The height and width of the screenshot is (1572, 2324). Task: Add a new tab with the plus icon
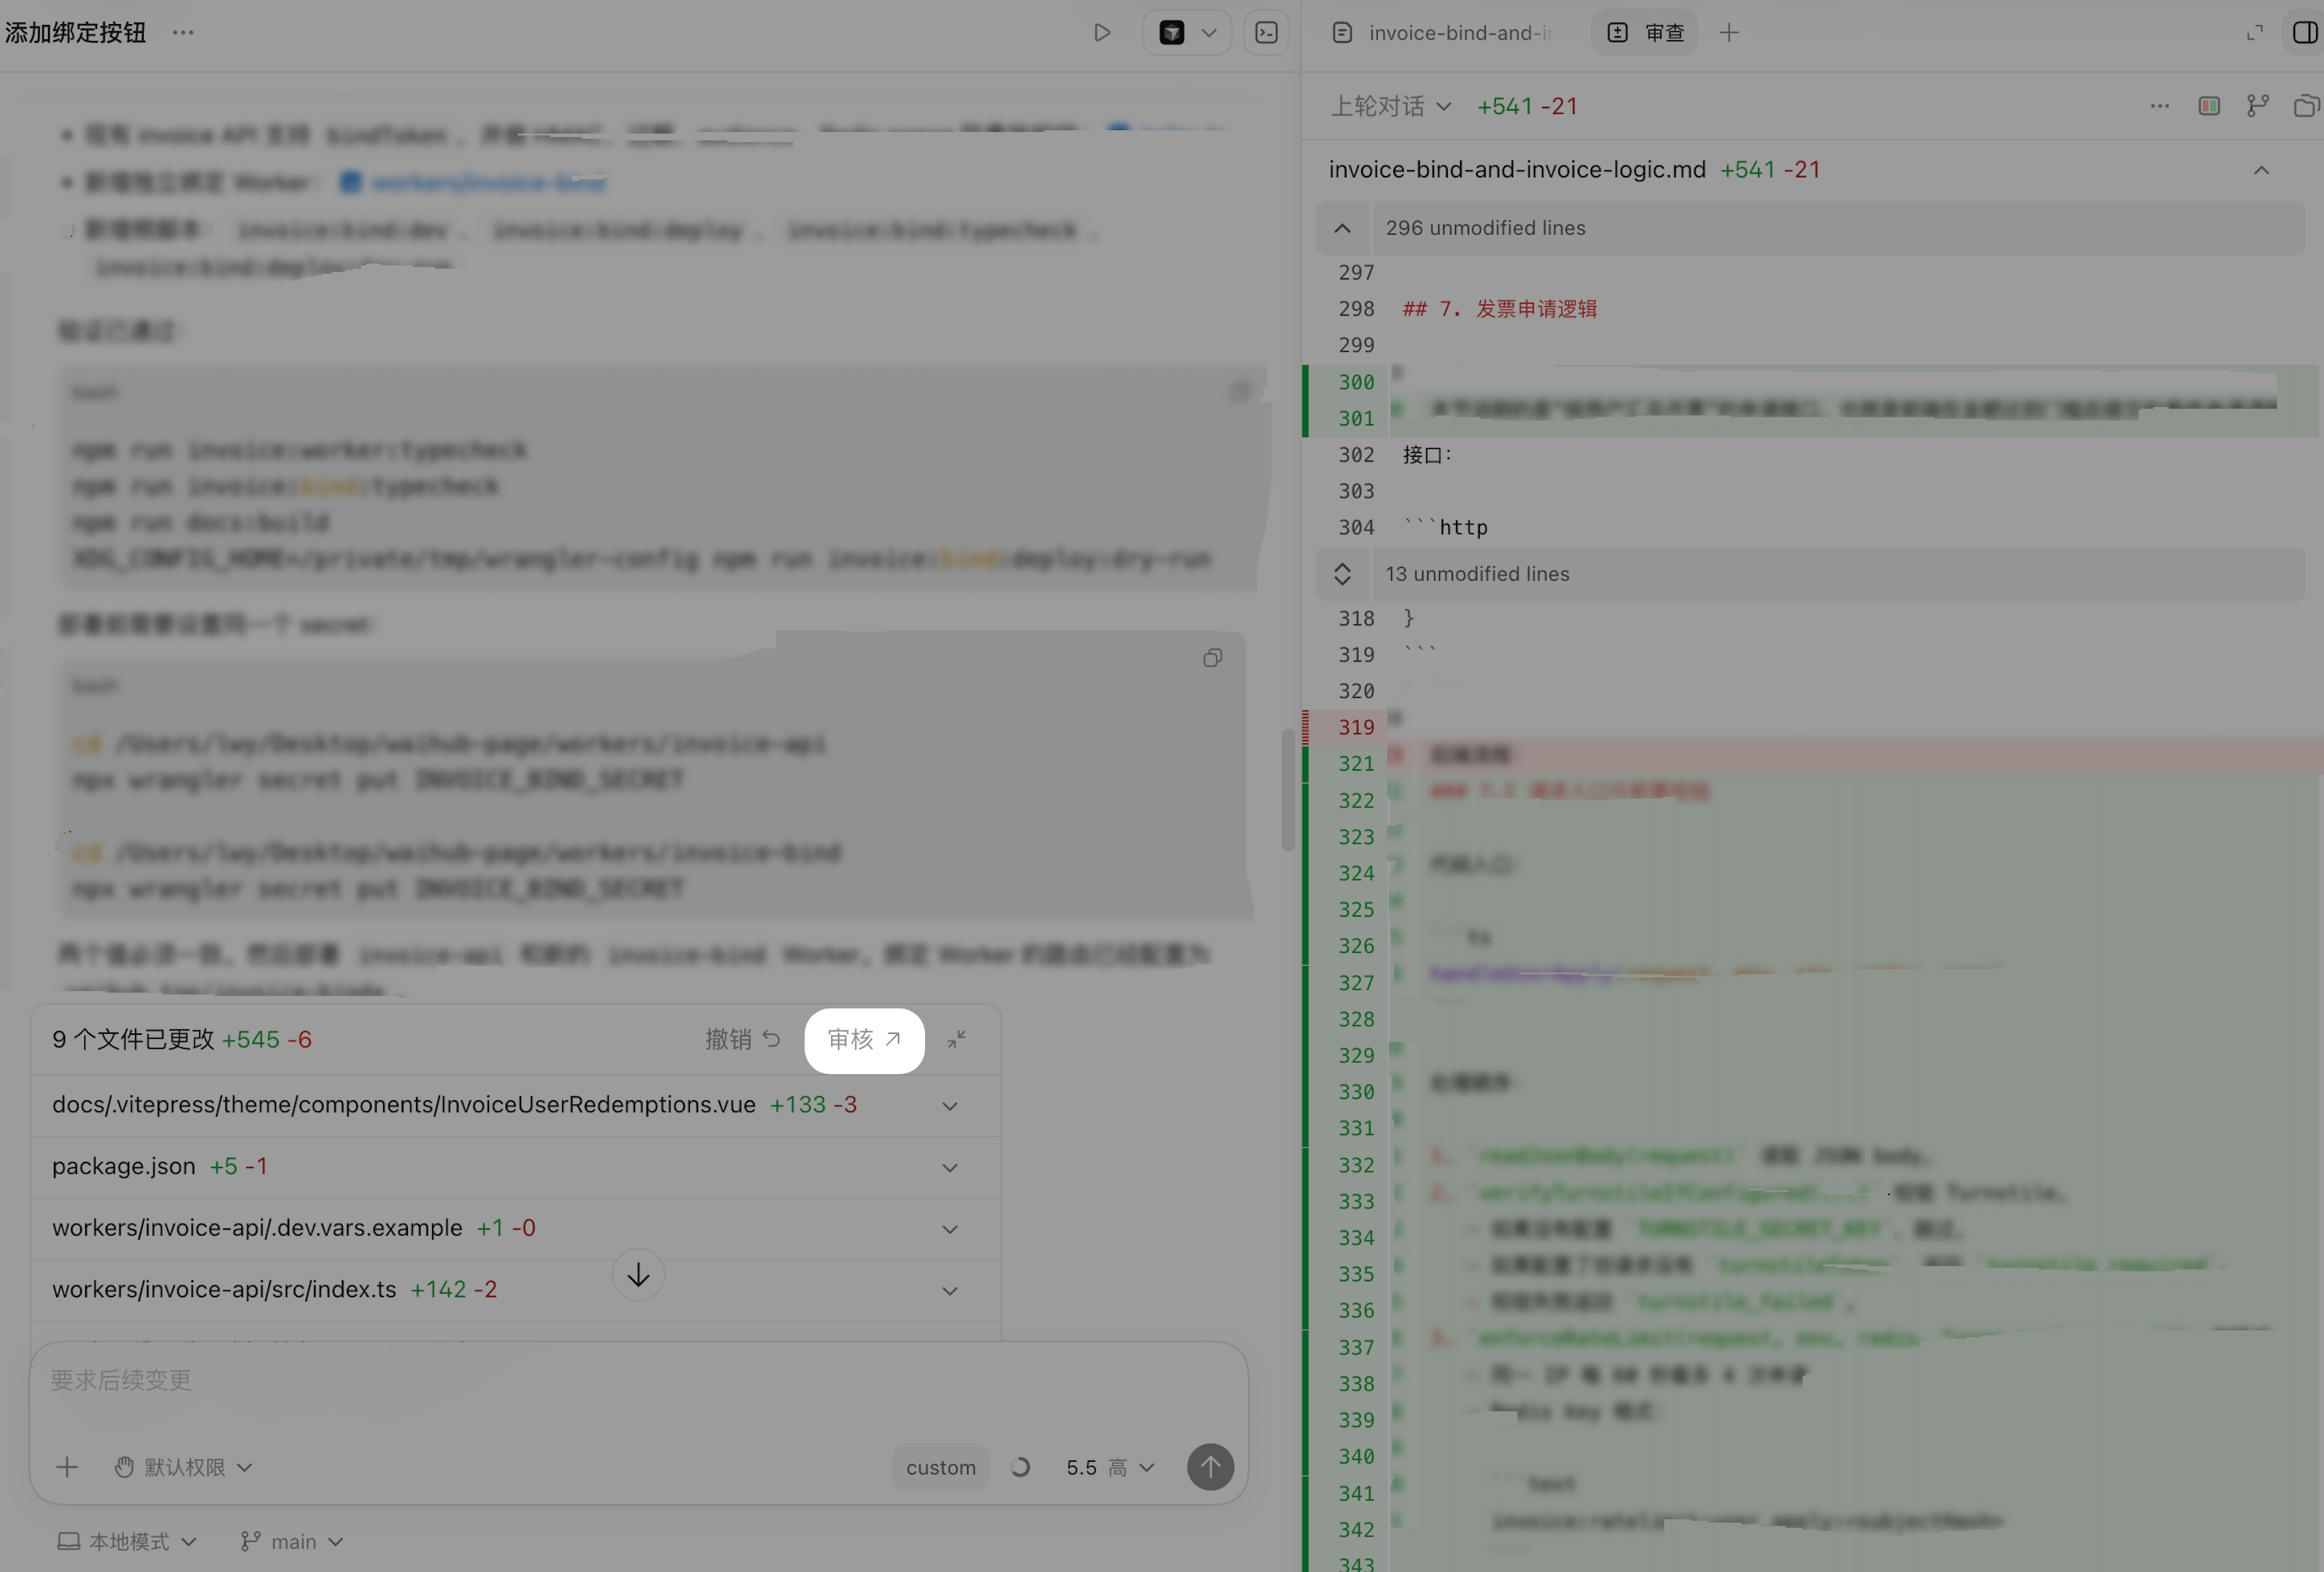1729,33
